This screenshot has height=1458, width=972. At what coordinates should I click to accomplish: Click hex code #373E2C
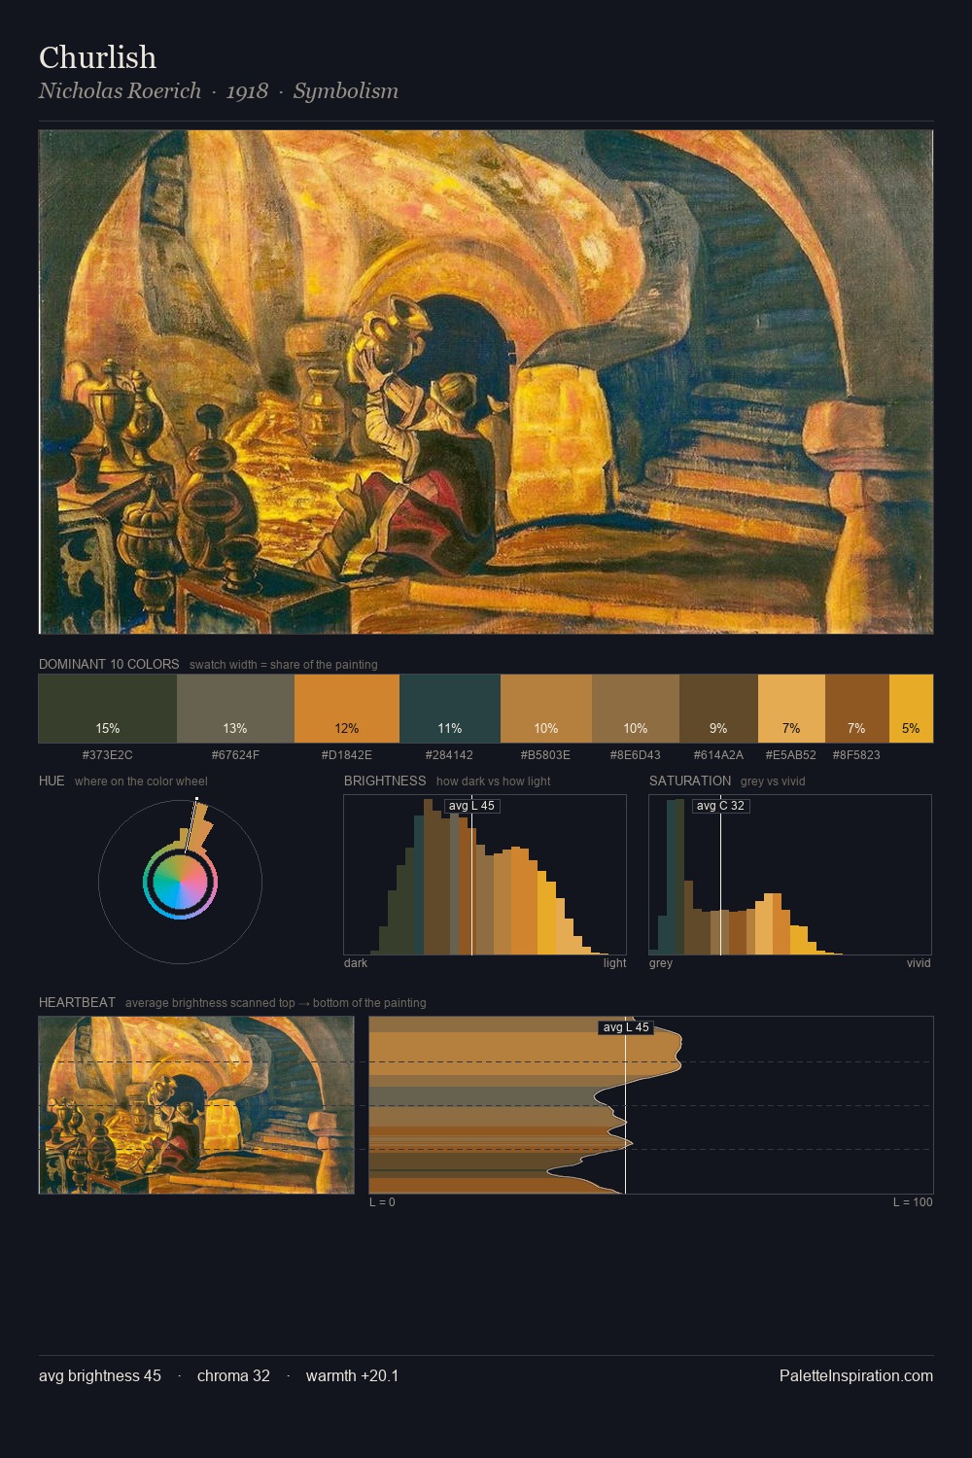pyautogui.click(x=108, y=755)
